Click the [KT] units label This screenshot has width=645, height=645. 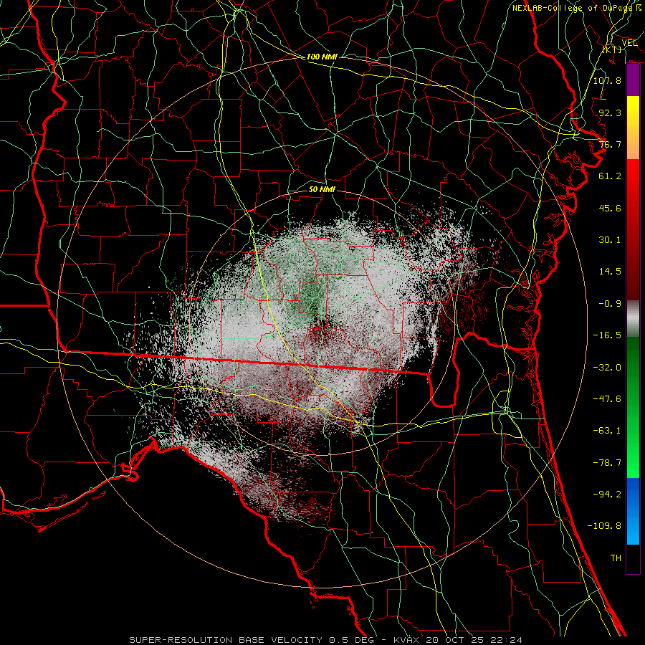[x=612, y=49]
